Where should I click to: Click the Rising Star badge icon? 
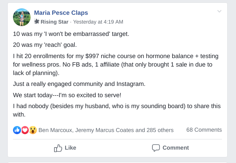[37, 22]
